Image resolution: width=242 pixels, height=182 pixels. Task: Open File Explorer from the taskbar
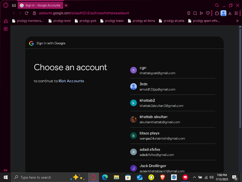pos(116,177)
